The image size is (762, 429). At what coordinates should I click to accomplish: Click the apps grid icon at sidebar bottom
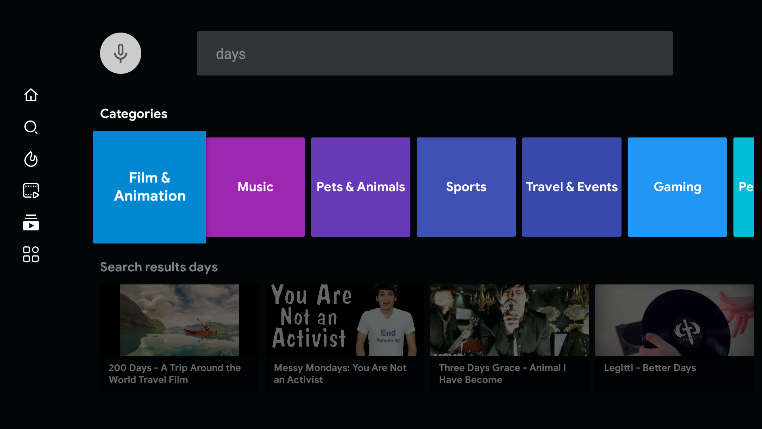click(x=31, y=254)
